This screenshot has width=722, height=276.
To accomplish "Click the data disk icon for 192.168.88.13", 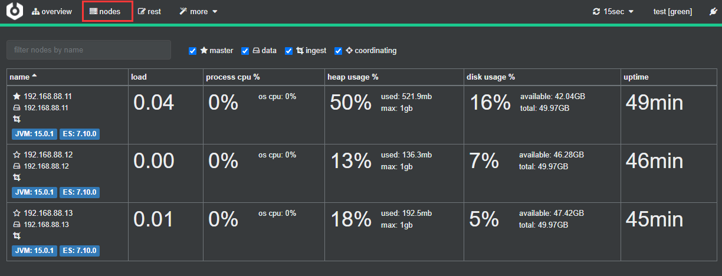I will click(x=17, y=225).
